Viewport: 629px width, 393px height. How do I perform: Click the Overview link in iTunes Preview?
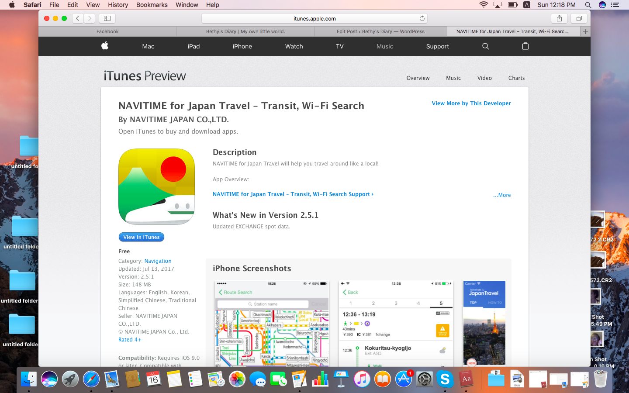[x=418, y=78]
